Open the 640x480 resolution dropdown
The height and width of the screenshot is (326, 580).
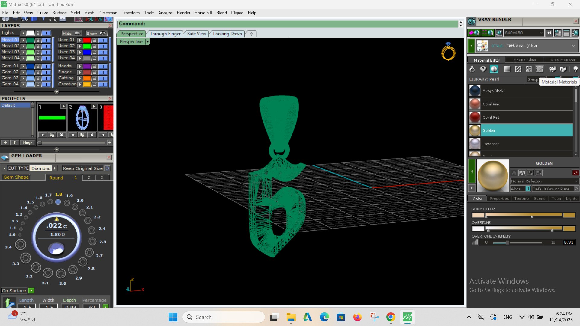(524, 33)
